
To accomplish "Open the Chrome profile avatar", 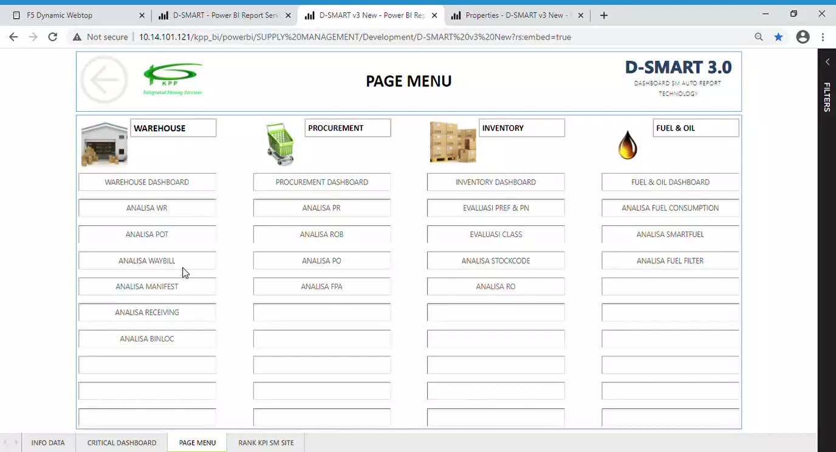I will (803, 37).
